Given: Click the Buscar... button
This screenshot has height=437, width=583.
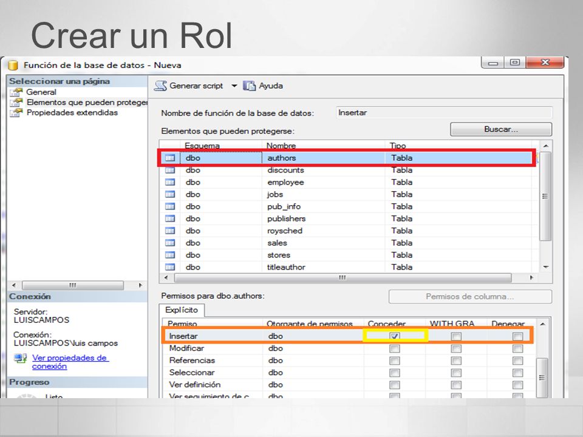Looking at the screenshot, I should 501,129.
